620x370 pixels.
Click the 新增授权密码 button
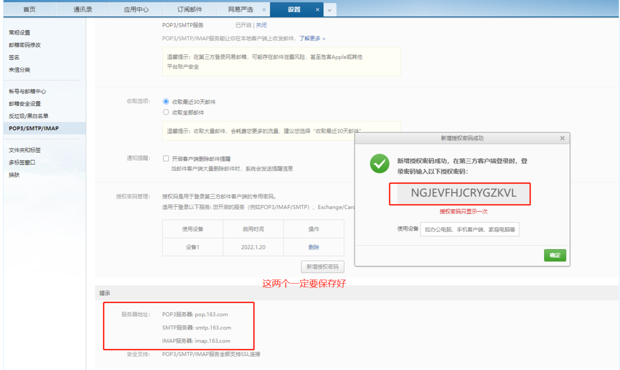[x=322, y=267]
